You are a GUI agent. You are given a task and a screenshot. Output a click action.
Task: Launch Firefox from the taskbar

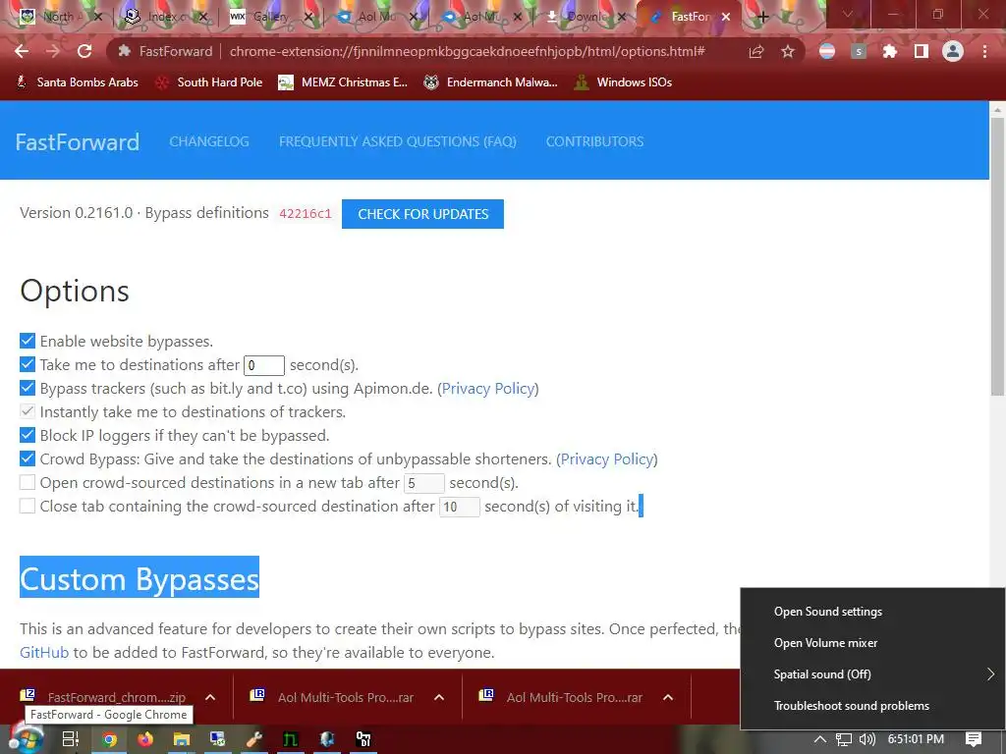pos(145,739)
